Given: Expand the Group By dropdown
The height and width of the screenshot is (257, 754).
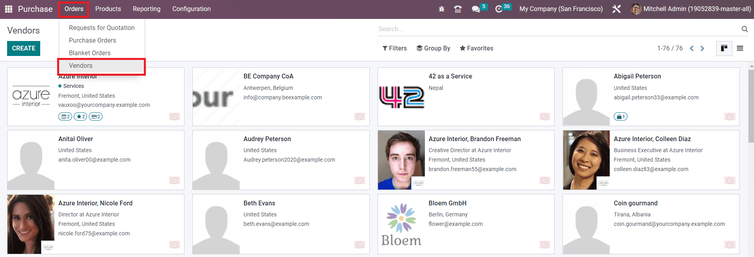Looking at the screenshot, I should [433, 48].
